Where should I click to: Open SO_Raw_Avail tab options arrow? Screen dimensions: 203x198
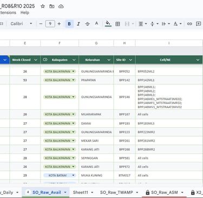pos(65,193)
